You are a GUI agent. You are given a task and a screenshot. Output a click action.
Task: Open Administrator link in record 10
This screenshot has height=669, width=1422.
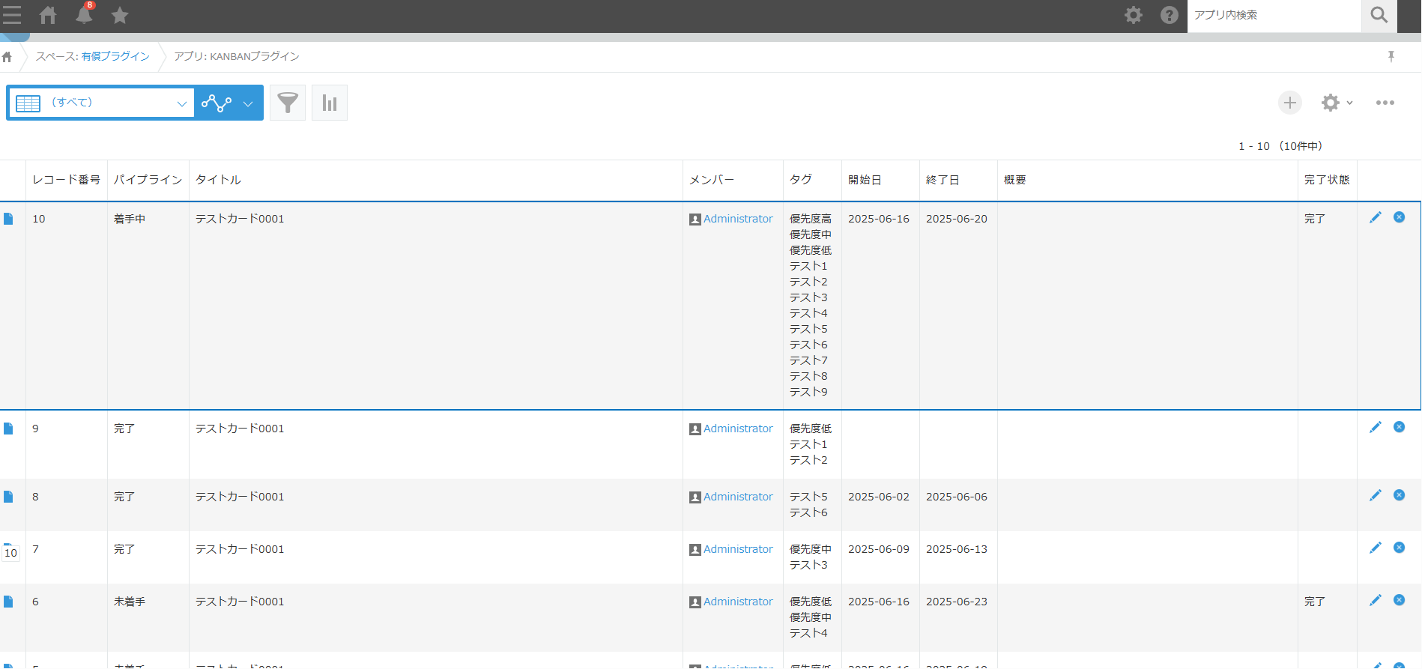738,219
